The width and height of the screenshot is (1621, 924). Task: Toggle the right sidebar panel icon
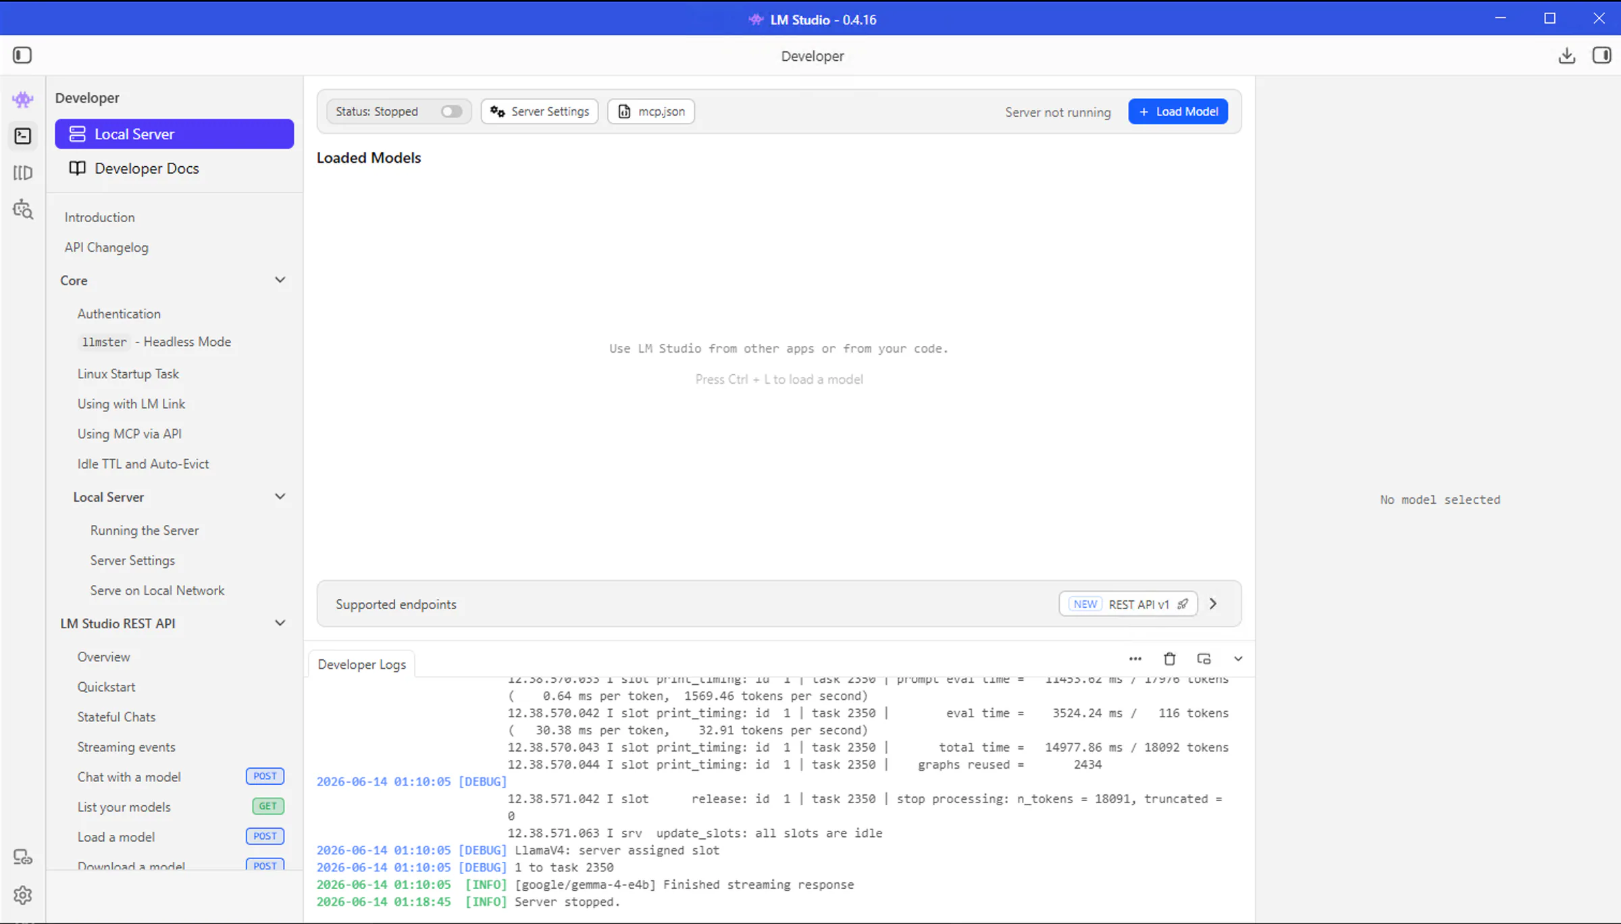[x=1601, y=55]
